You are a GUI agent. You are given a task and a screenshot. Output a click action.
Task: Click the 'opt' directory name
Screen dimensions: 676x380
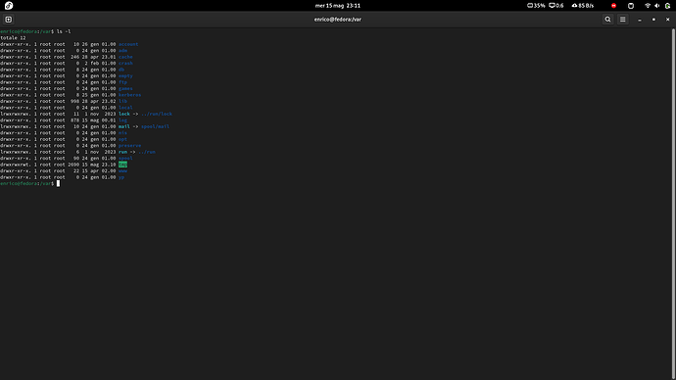pyautogui.click(x=122, y=139)
